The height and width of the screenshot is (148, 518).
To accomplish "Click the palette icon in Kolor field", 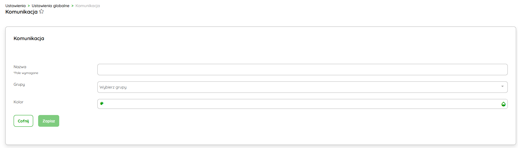I will [102, 104].
